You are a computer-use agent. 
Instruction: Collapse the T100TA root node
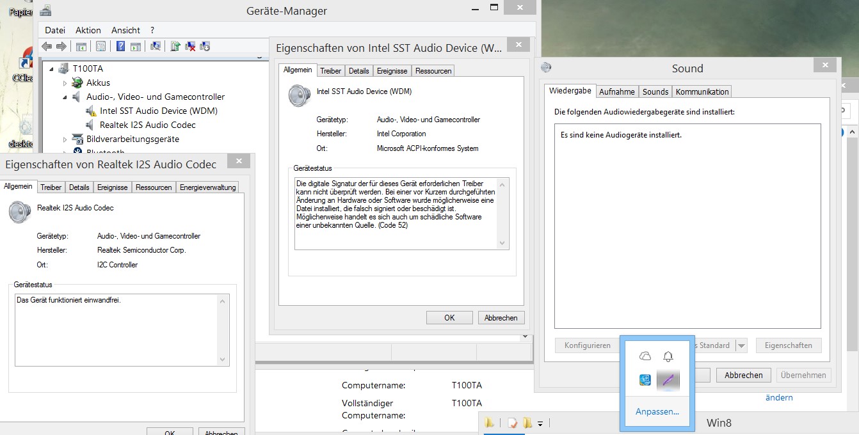pyautogui.click(x=51, y=69)
